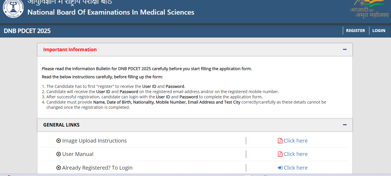Open the REGISTER menu item
391x176 pixels.
coord(355,30)
